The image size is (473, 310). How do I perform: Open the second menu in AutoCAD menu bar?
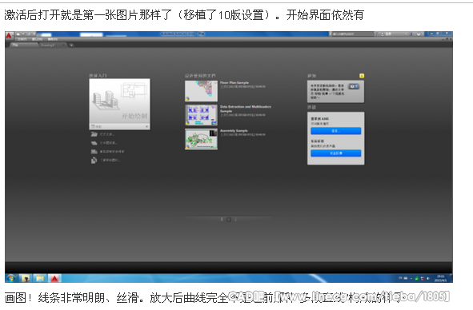click(x=37, y=39)
